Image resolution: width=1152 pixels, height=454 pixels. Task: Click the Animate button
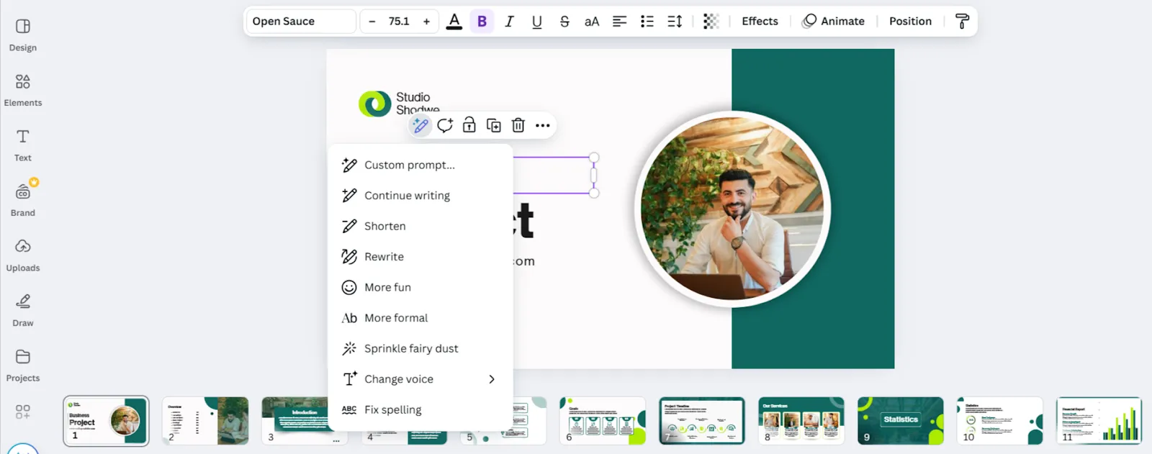coord(834,22)
